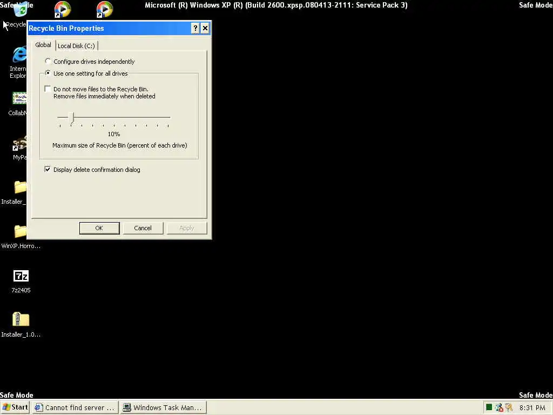This screenshot has width=553, height=415.
Task: Open the Internet Explorer desktop icon
Action: point(19,55)
